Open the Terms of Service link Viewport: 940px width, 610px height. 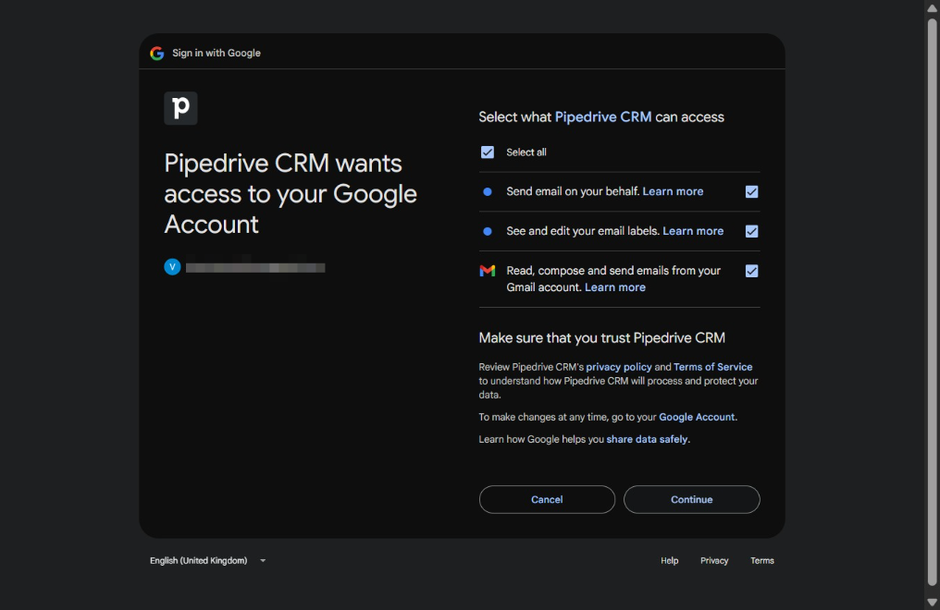[712, 367]
